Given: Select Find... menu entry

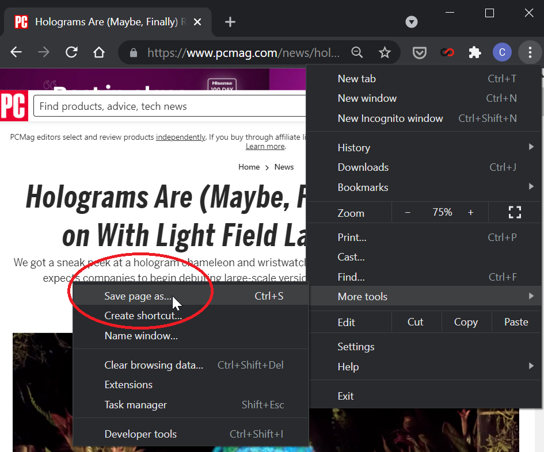Looking at the screenshot, I should (425, 277).
